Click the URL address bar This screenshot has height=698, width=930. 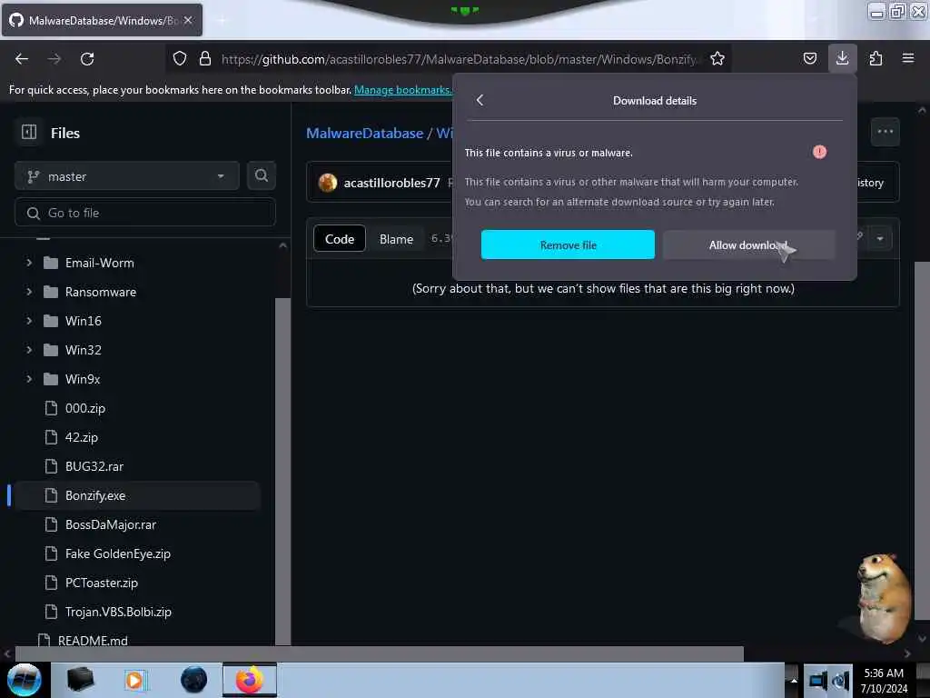pyautogui.click(x=449, y=59)
